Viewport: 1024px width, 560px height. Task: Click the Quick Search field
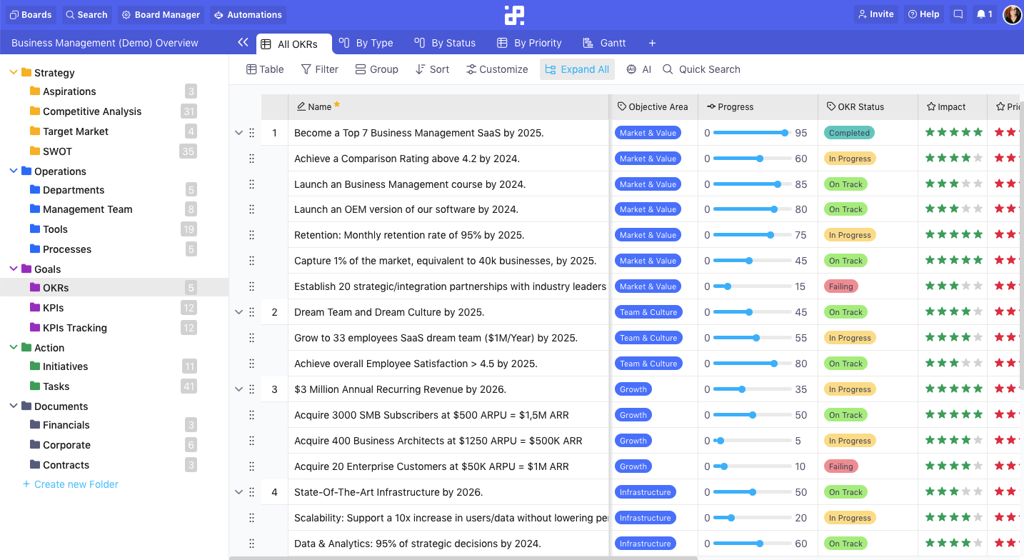point(708,69)
